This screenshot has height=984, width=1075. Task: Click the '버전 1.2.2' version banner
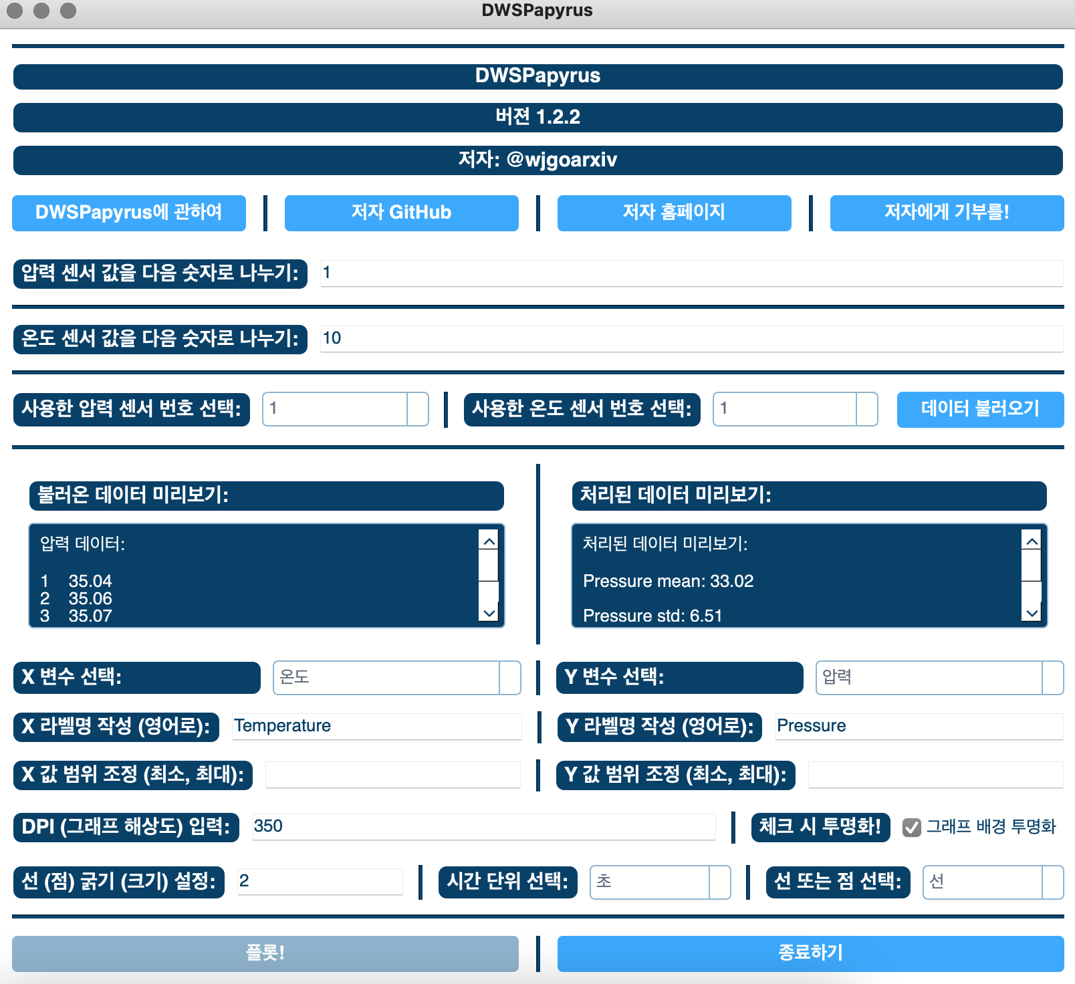click(x=538, y=117)
